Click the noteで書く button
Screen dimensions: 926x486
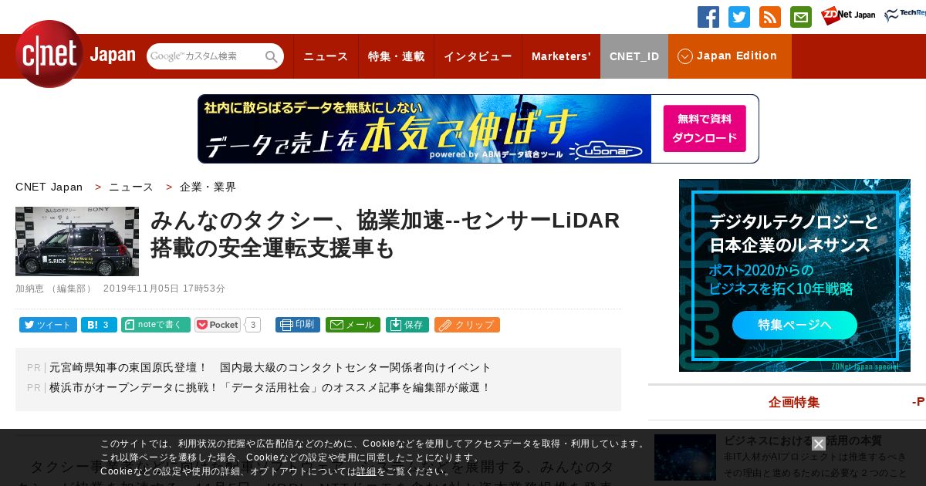(x=156, y=325)
